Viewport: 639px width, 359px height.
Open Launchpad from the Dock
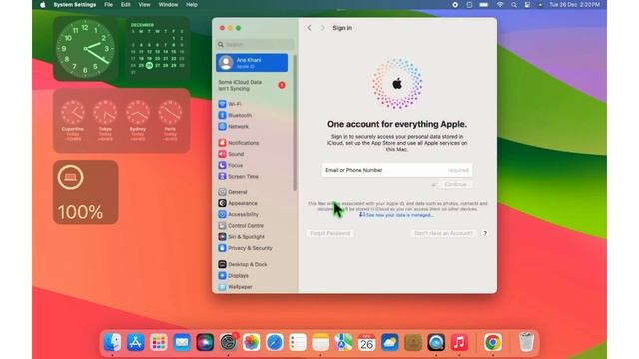pyautogui.click(x=159, y=342)
